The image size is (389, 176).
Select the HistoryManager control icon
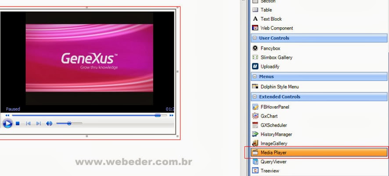point(255,134)
